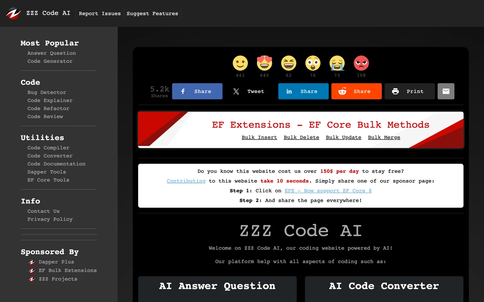484x302 pixels.
Task: Go to Code Review tool
Action: [x=45, y=116]
